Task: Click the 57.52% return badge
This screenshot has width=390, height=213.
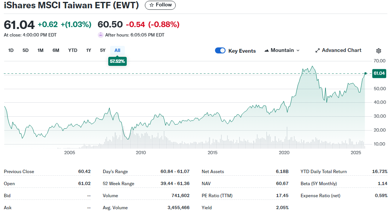Action: click(117, 61)
